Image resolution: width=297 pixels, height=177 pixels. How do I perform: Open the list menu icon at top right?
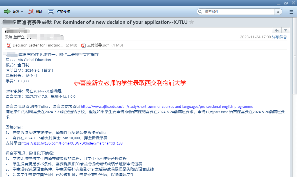coord(291,12)
